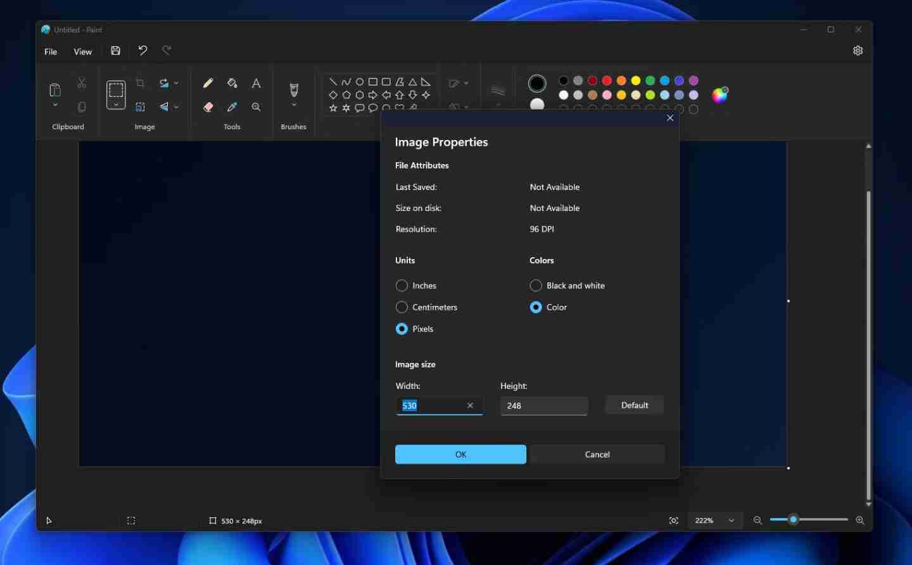Screen dimensions: 912x565
Task: Pick the Text tool
Action: click(256, 83)
